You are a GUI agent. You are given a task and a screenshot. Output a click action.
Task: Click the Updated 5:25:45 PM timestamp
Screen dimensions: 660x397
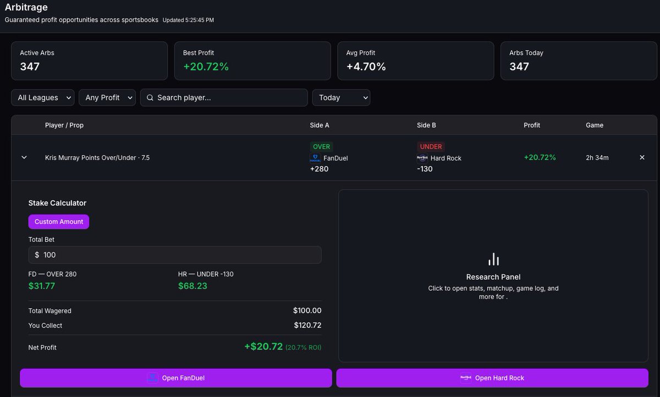[x=188, y=20]
